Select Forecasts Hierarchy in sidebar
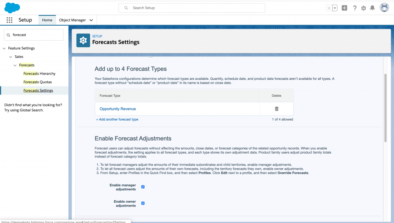Viewport: 394px width, 223px height. click(x=39, y=74)
